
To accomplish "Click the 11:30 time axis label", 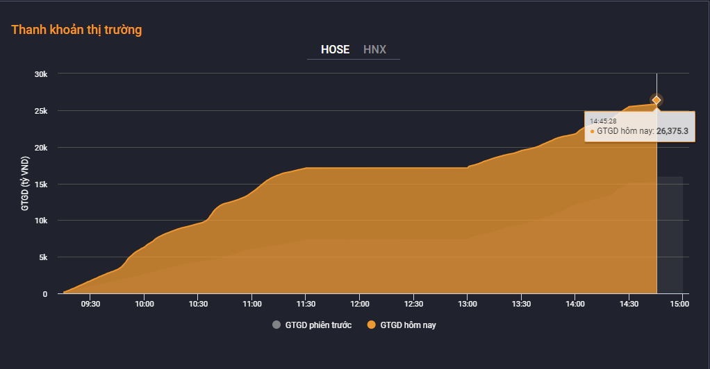I will click(306, 304).
